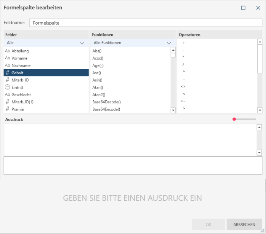Insert the plus operator

pyautogui.click(x=184, y=43)
